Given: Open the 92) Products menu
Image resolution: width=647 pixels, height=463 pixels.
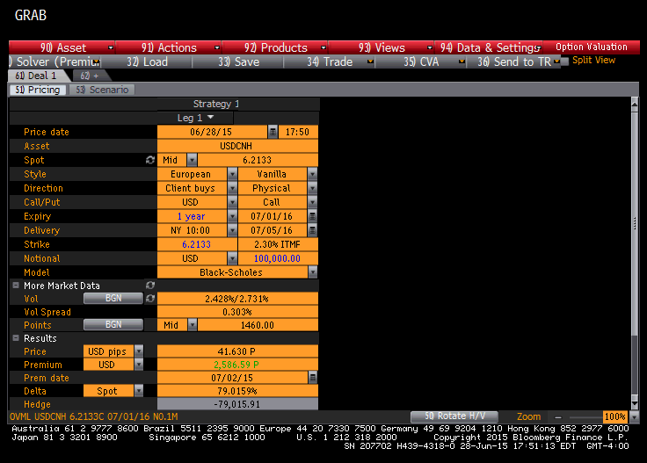Looking at the screenshot, I should [275, 47].
